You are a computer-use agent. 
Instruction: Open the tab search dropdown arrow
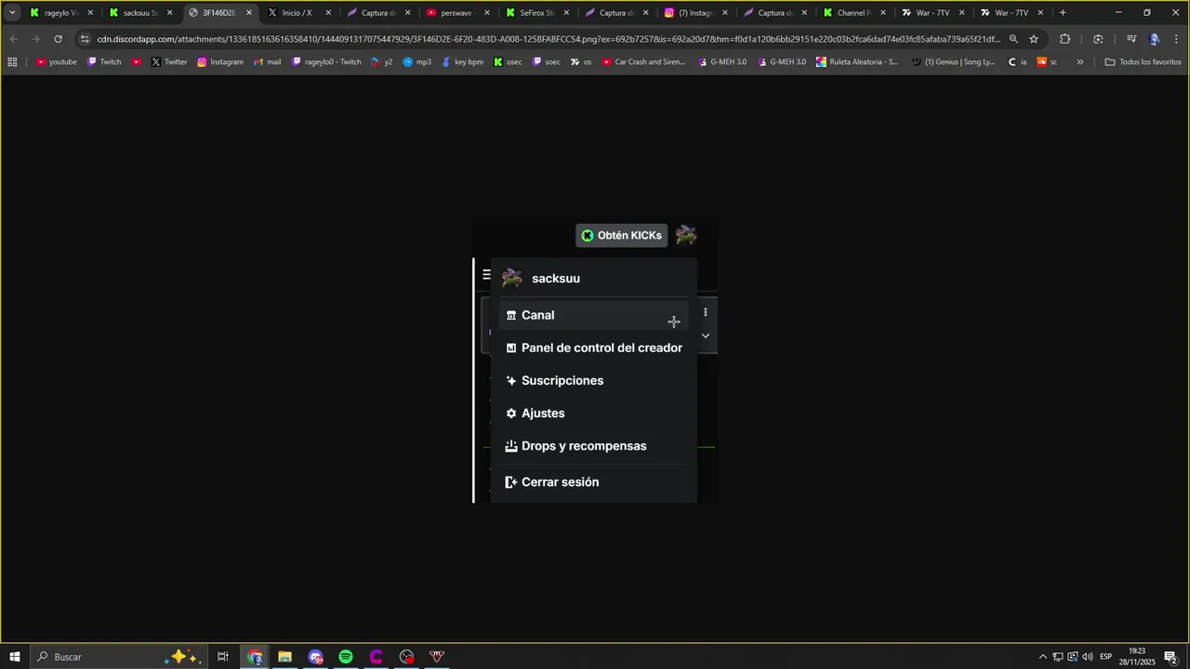(x=12, y=13)
